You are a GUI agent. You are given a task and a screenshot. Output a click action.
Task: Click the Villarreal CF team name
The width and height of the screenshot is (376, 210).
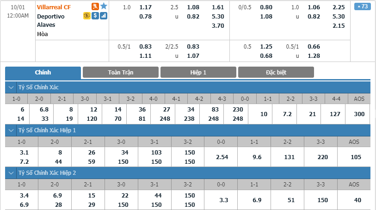click(54, 7)
